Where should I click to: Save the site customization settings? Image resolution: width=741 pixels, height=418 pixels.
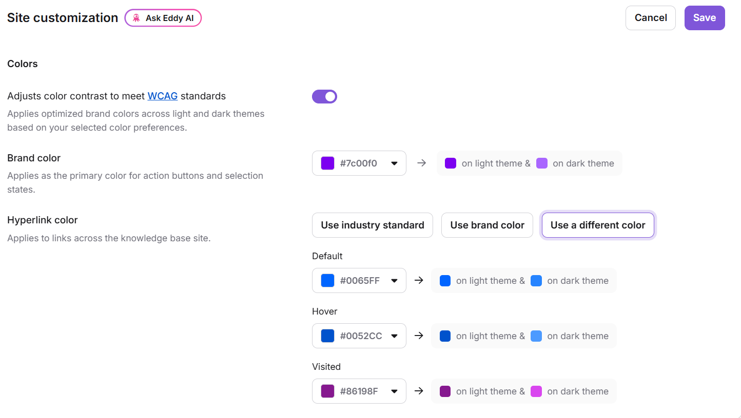705,18
